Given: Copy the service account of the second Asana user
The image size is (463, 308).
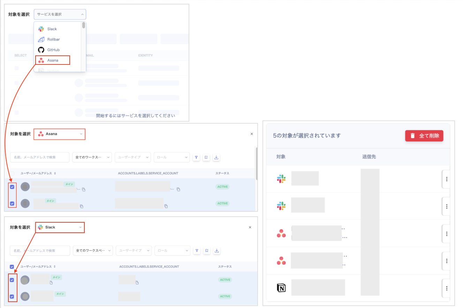Looking at the screenshot, I should 166,206.
